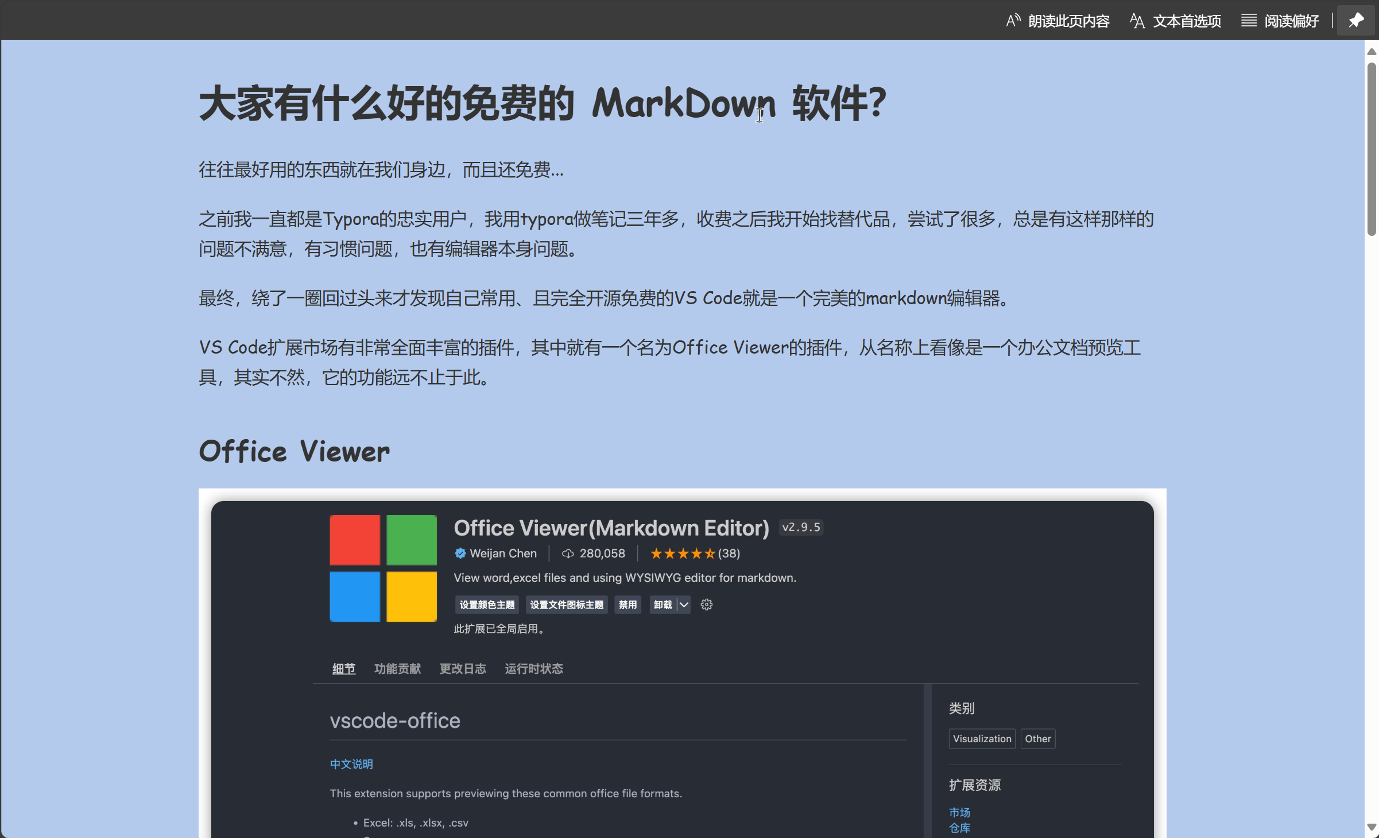Click the Reading Preferences lines icon

point(1248,21)
